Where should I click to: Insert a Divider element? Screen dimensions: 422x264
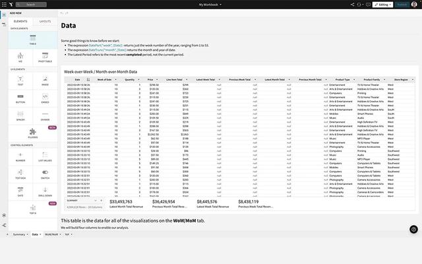(45, 117)
